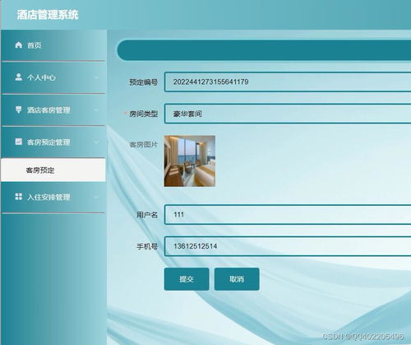Collapse the 客房预定管理 chevron
411x345 pixels.
pos(96,142)
